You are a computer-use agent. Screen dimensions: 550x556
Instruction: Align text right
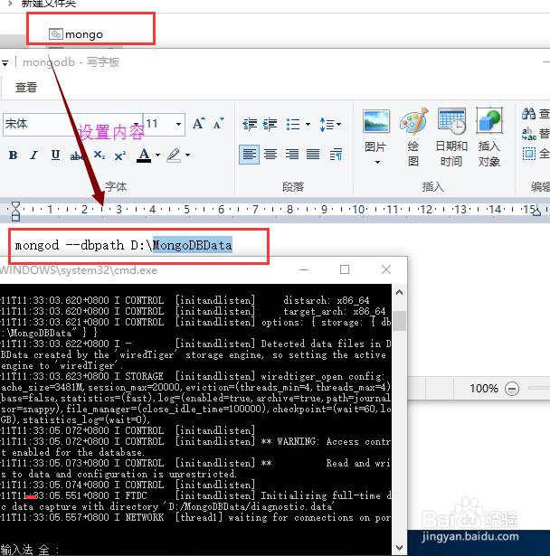coord(292,155)
